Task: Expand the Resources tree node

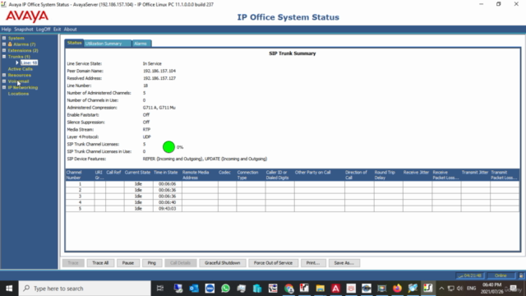Action: (4, 75)
